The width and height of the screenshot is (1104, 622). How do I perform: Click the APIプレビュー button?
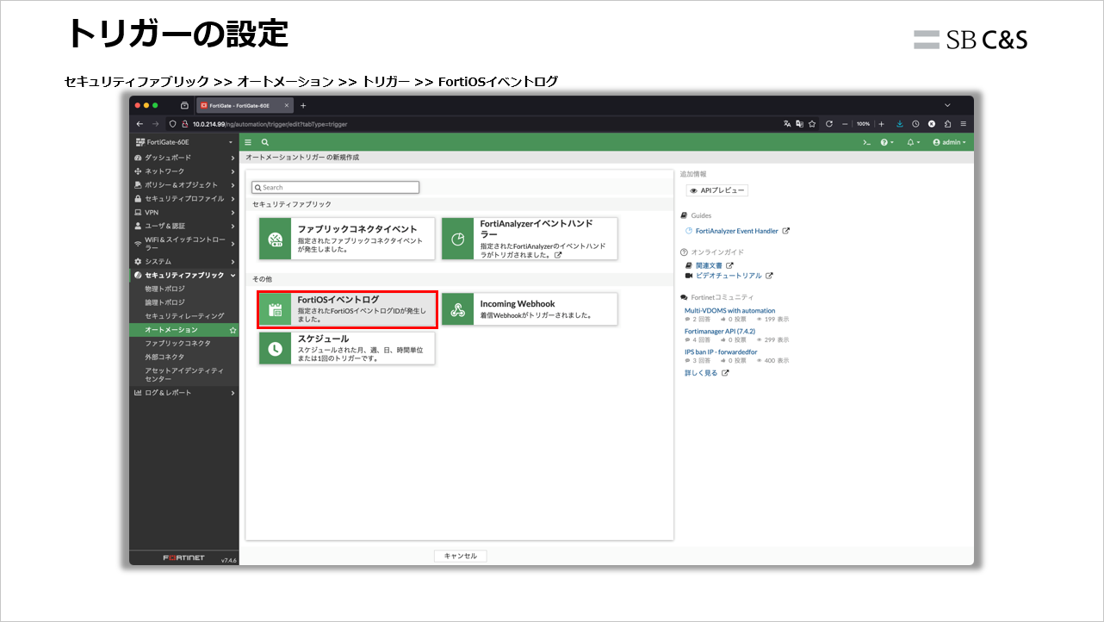tap(716, 190)
